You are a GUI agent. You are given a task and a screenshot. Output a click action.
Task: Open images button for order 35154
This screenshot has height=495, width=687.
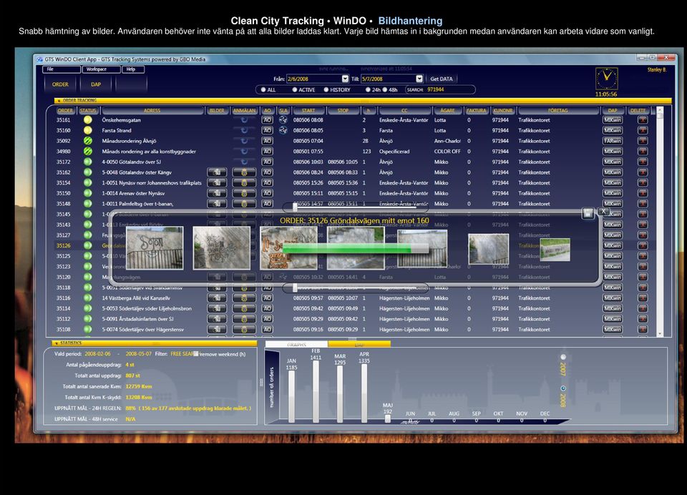(x=217, y=182)
